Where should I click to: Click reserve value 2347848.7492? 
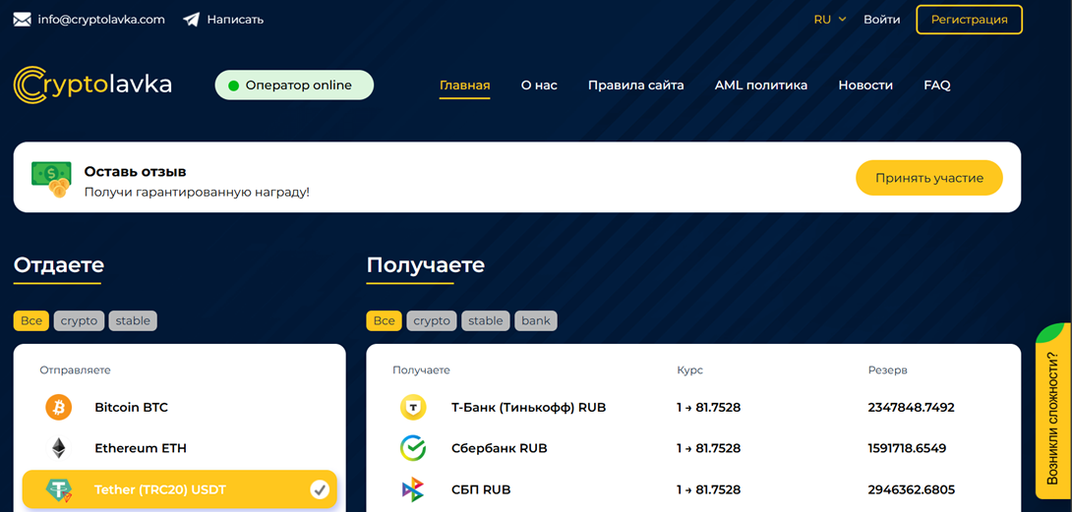click(x=911, y=408)
